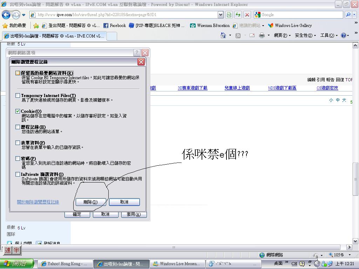Switch to Windows Live Messenger taskbar item
Image resolution: width=359 pixels, height=269 pixels.
(178, 264)
